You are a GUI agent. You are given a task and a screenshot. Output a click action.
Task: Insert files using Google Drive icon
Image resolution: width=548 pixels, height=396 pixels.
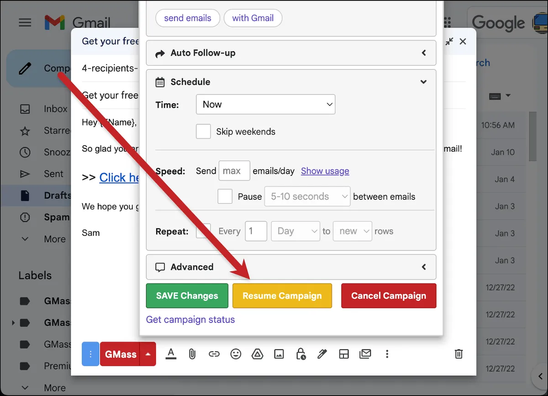258,353
